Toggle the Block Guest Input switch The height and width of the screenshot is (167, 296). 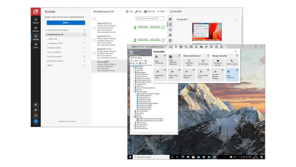point(171,71)
